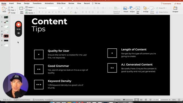Insert a Text Box
183x103 pixels.
pyautogui.click(x=138, y=10)
